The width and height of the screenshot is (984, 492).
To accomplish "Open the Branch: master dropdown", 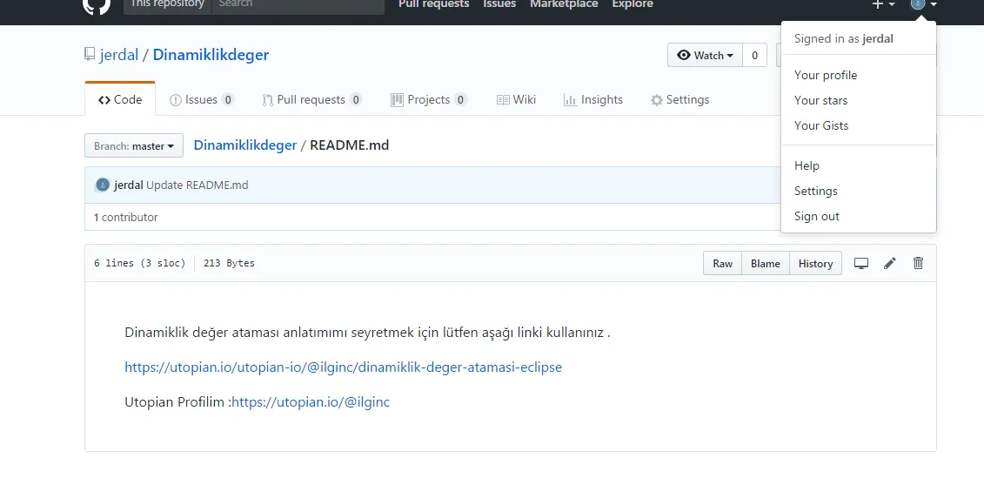I will [x=134, y=145].
